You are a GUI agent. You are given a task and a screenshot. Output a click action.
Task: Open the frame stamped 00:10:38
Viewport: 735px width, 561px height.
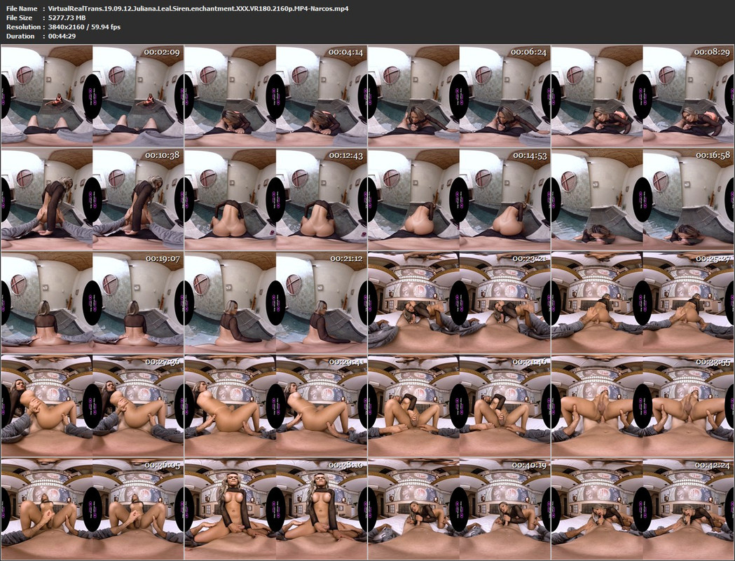pyautogui.click(x=92, y=199)
